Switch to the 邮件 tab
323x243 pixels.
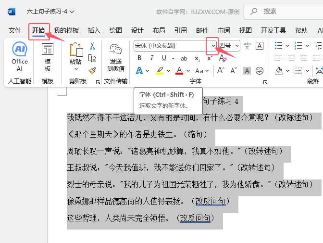(x=202, y=30)
